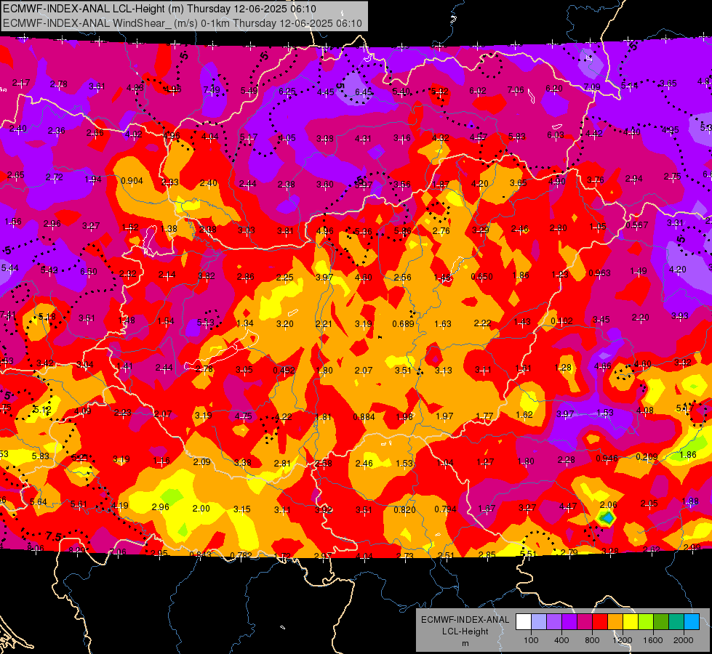Select the magenta legend swatch
Screen dimensions: 712x654
click(585, 622)
